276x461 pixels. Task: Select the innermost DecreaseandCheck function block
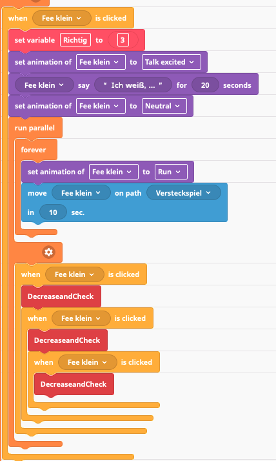(74, 384)
